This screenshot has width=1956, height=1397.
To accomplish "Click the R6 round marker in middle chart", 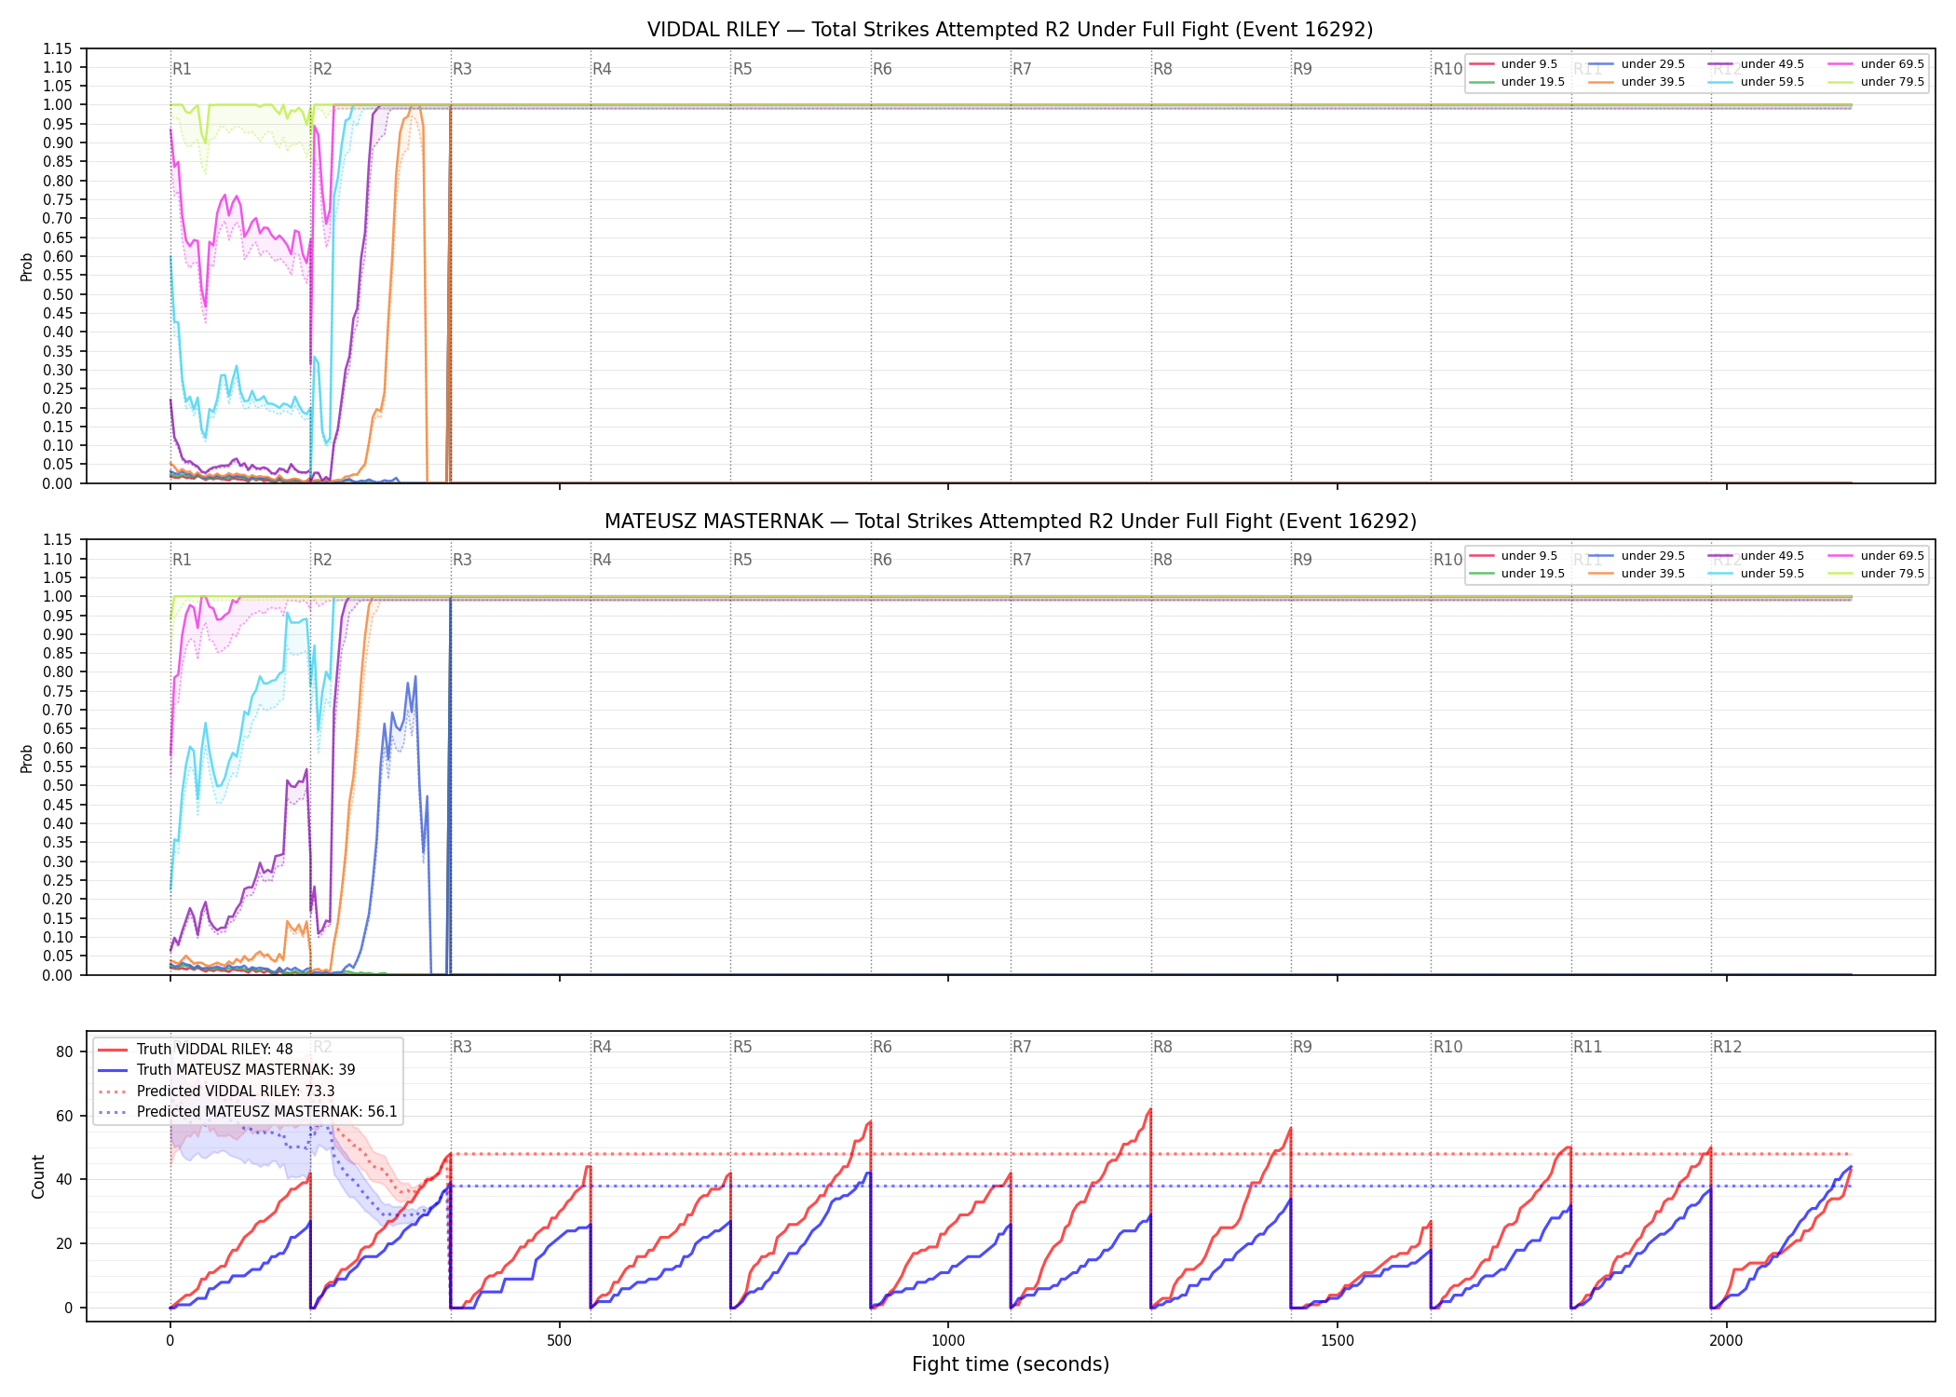I will coord(882,560).
